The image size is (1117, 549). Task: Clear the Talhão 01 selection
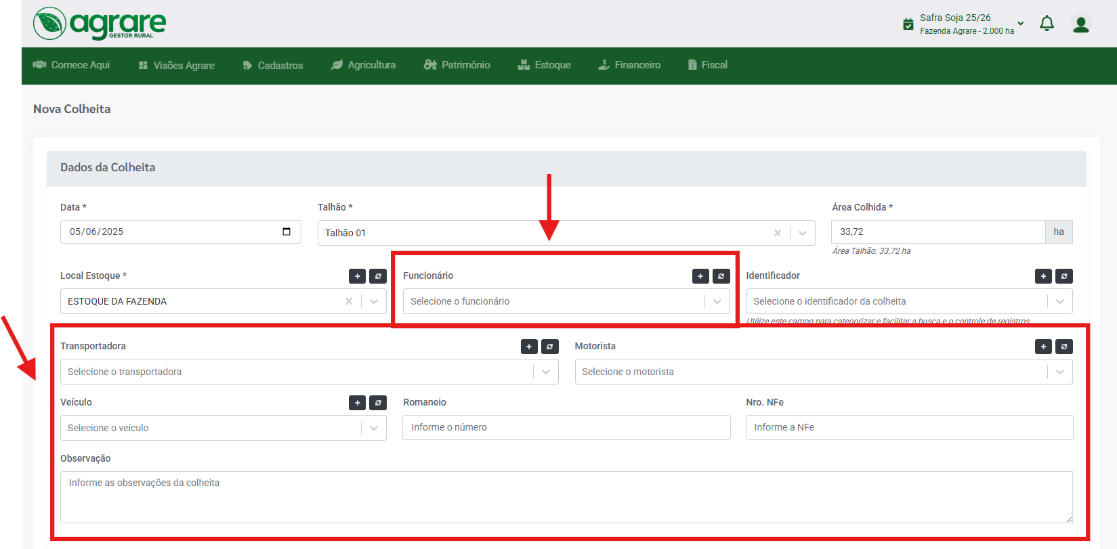tap(778, 233)
